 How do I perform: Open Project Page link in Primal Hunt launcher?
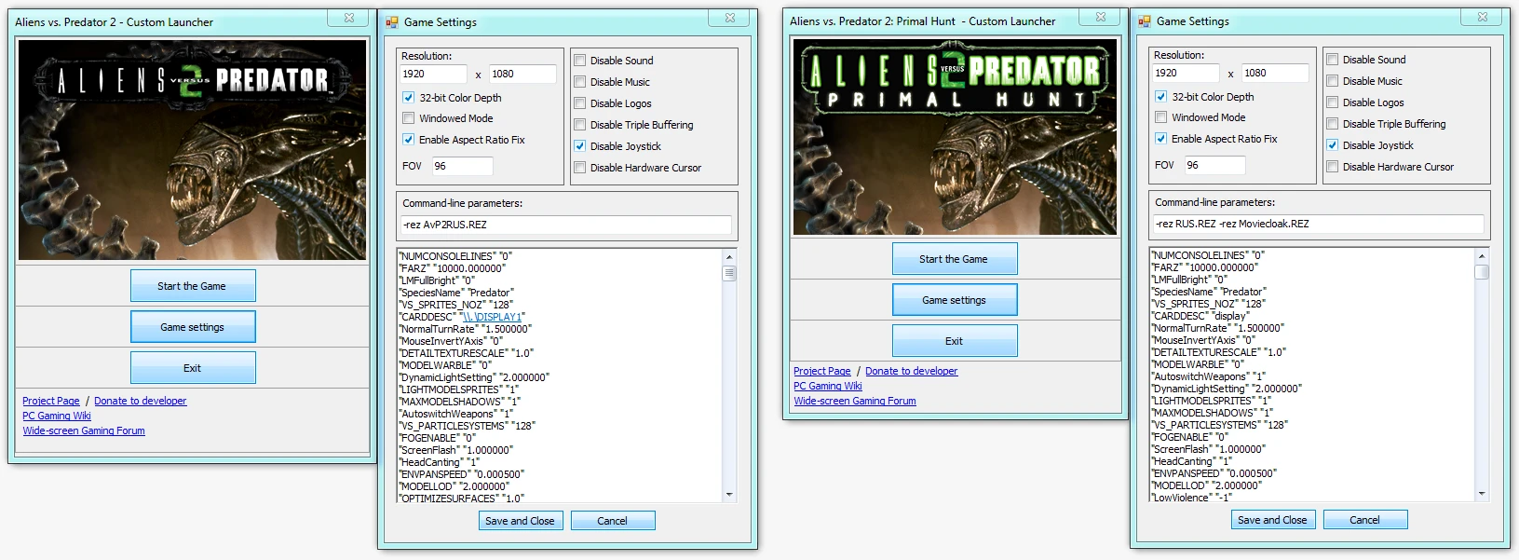[x=822, y=371]
